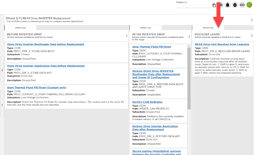254x155 pixels.
Task: Select Action List tab above RESOLVER LEARN
Action: coord(208,28)
